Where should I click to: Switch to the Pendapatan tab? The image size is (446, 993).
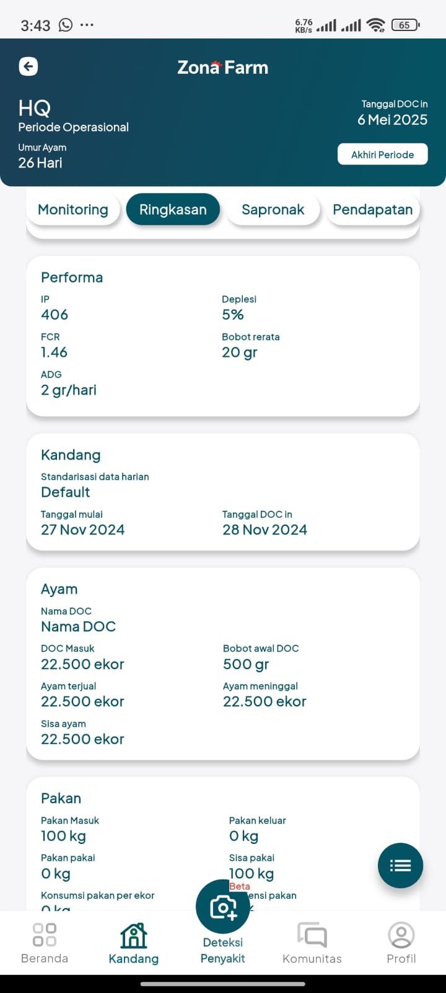click(x=372, y=210)
